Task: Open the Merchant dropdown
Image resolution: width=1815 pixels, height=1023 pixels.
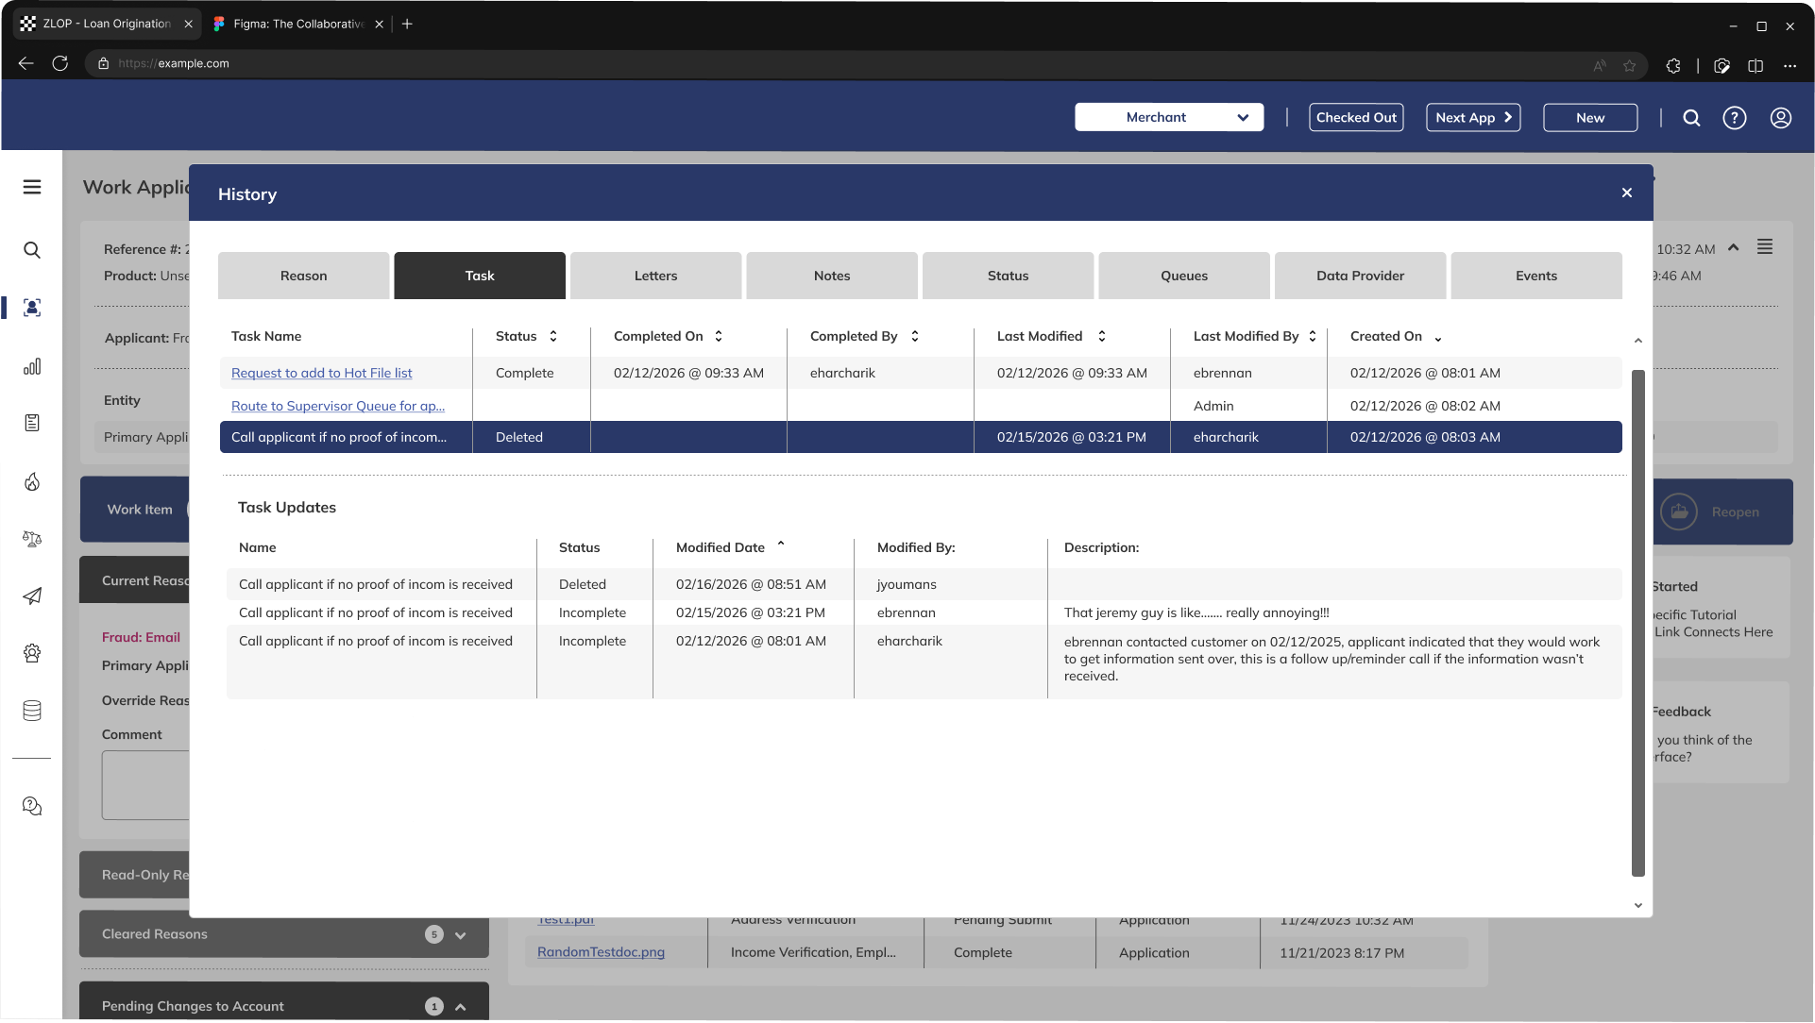Action: tap(1169, 117)
